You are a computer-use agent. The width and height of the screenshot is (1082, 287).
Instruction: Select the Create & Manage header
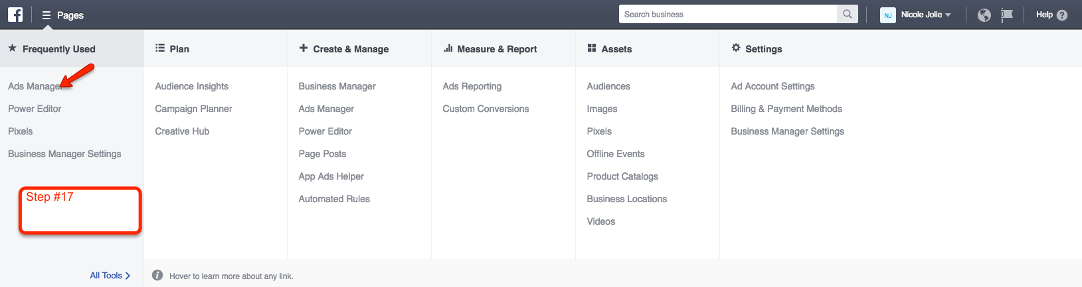(351, 49)
